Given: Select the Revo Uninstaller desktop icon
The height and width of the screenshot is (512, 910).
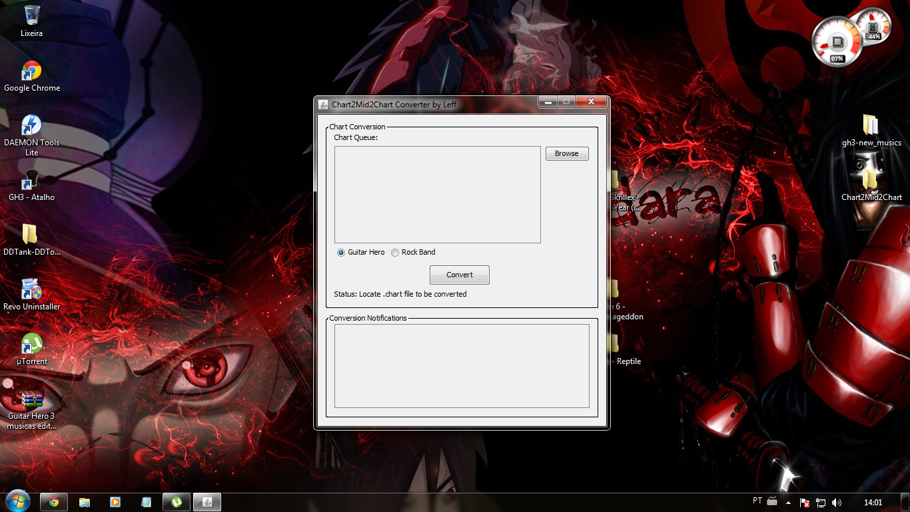Looking at the screenshot, I should (x=31, y=295).
